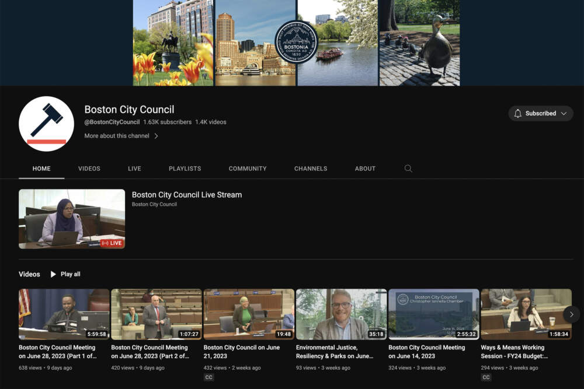Click title Boston City Council Meeting June 28 Part 1
Screen dimensions: 584x389
click(58, 352)
